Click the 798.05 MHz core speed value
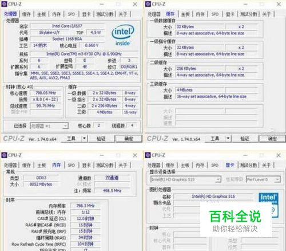 coord(46,93)
